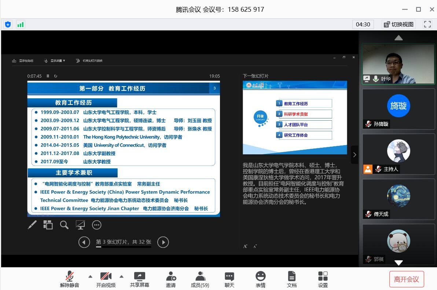
Task: Open the 邀请 invite icon
Action: [171, 279]
